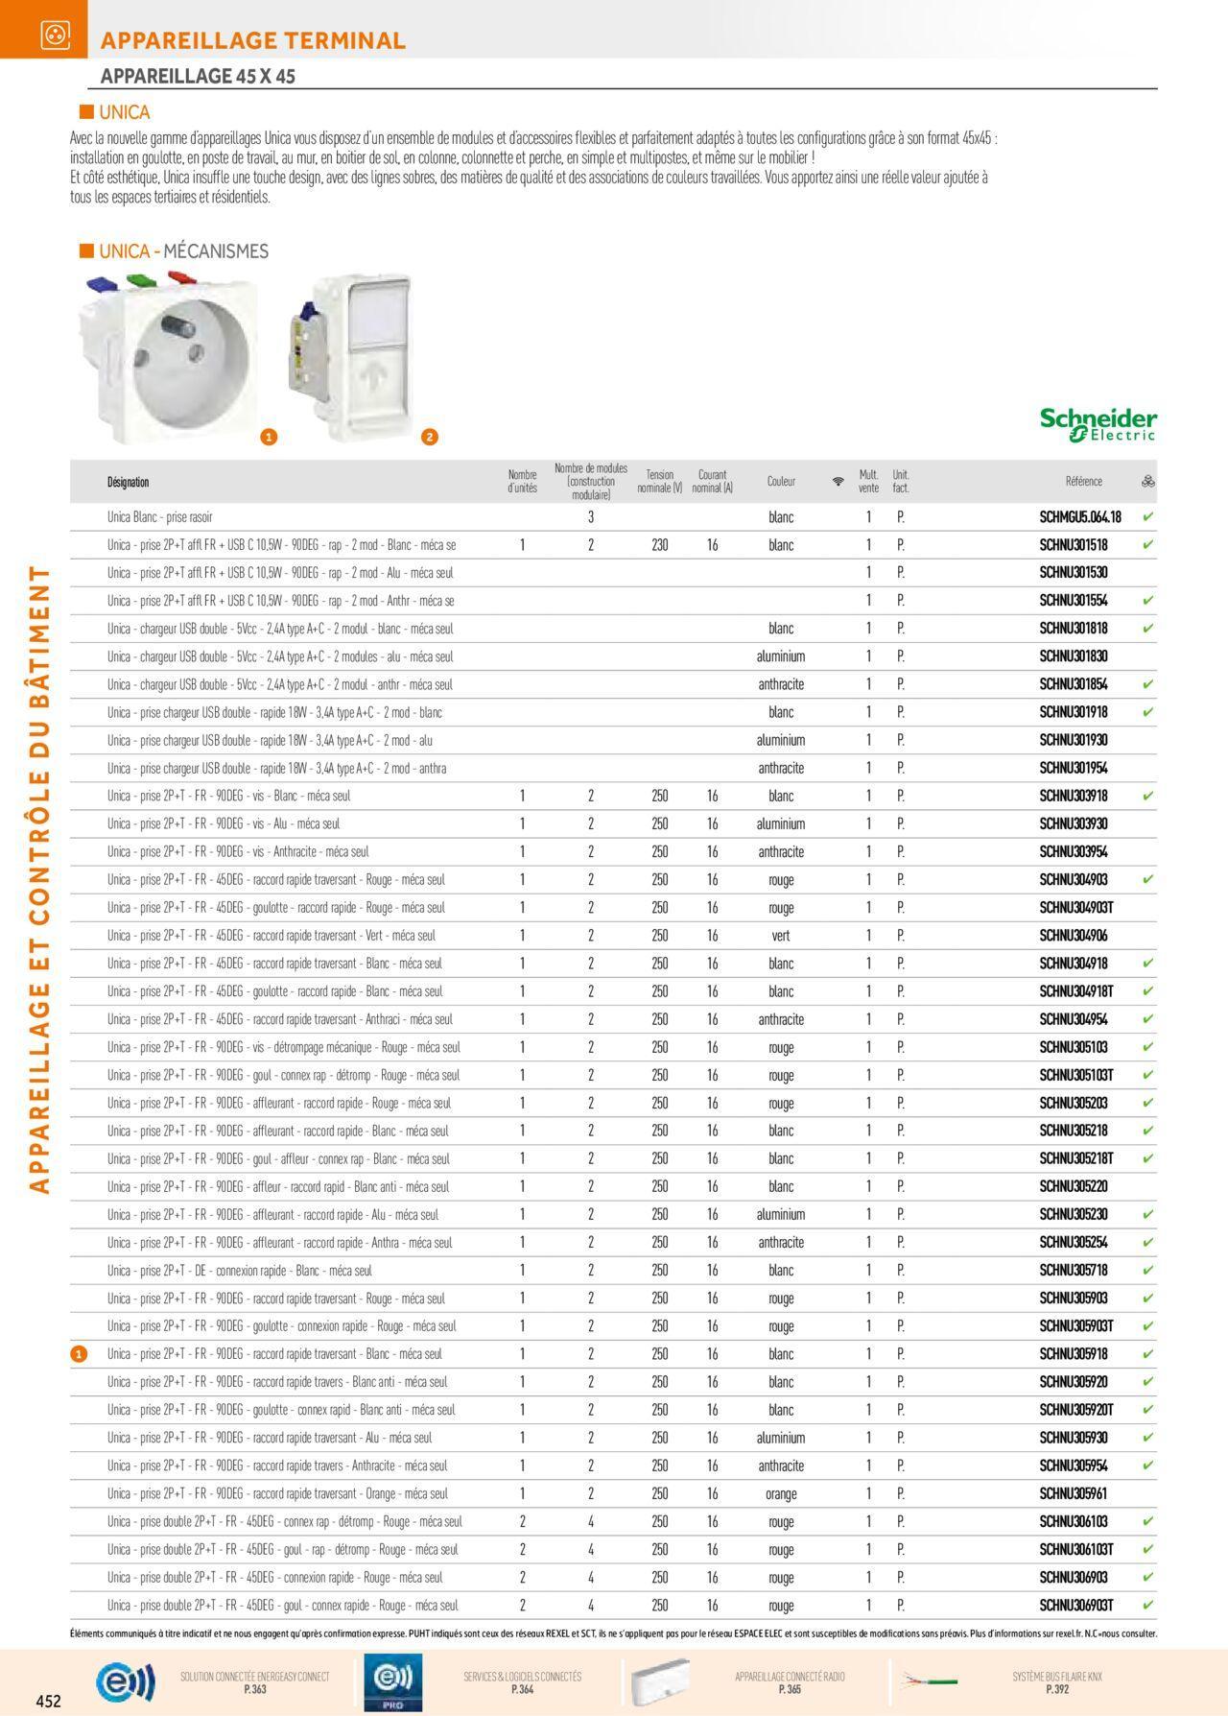Image resolution: width=1228 pixels, height=1716 pixels.
Task: Click the Référence column header
Action: point(1084,481)
